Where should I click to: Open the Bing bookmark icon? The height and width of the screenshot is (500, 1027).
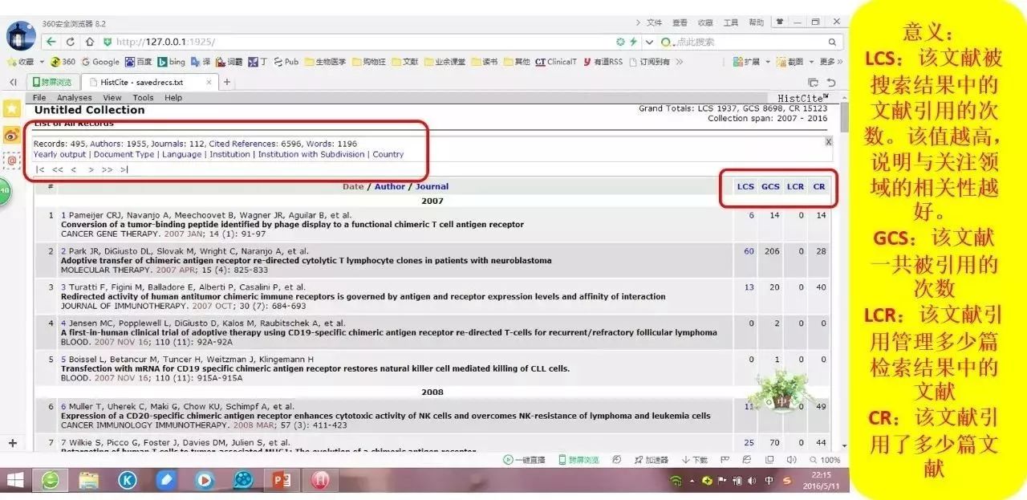pos(162,61)
